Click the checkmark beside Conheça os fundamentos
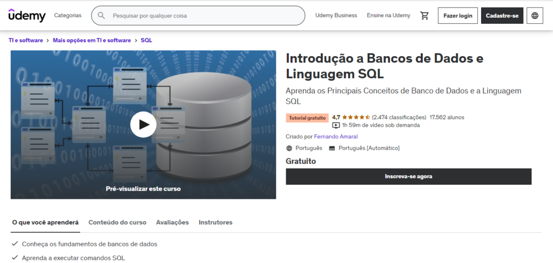 coord(15,244)
